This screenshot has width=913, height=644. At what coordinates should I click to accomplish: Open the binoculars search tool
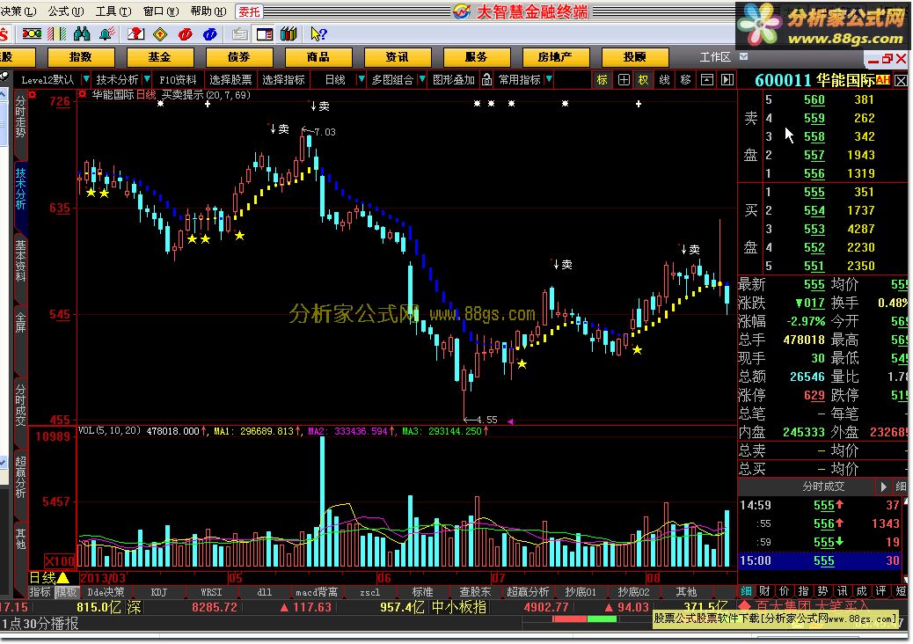[82, 34]
